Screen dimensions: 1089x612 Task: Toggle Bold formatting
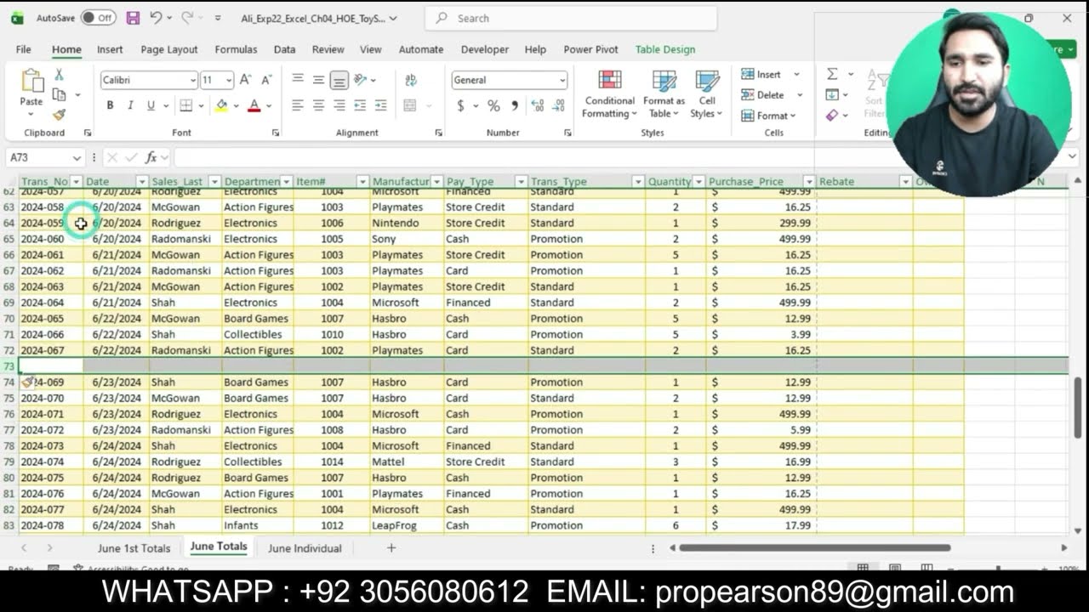pos(110,105)
